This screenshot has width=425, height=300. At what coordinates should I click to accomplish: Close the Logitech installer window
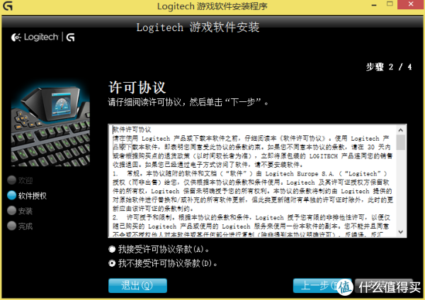tap(411, 4)
